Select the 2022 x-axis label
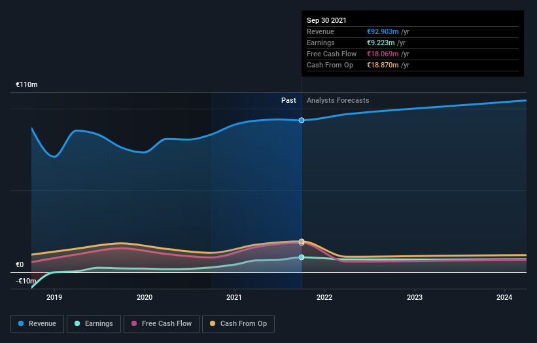This screenshot has width=537, height=343. [x=324, y=297]
